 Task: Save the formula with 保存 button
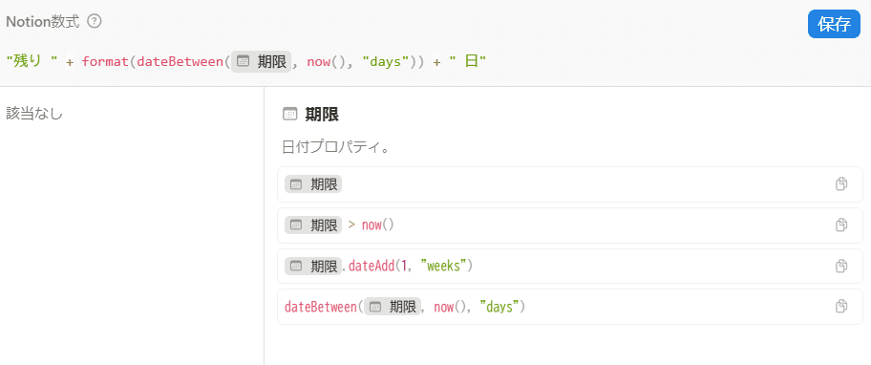click(834, 25)
